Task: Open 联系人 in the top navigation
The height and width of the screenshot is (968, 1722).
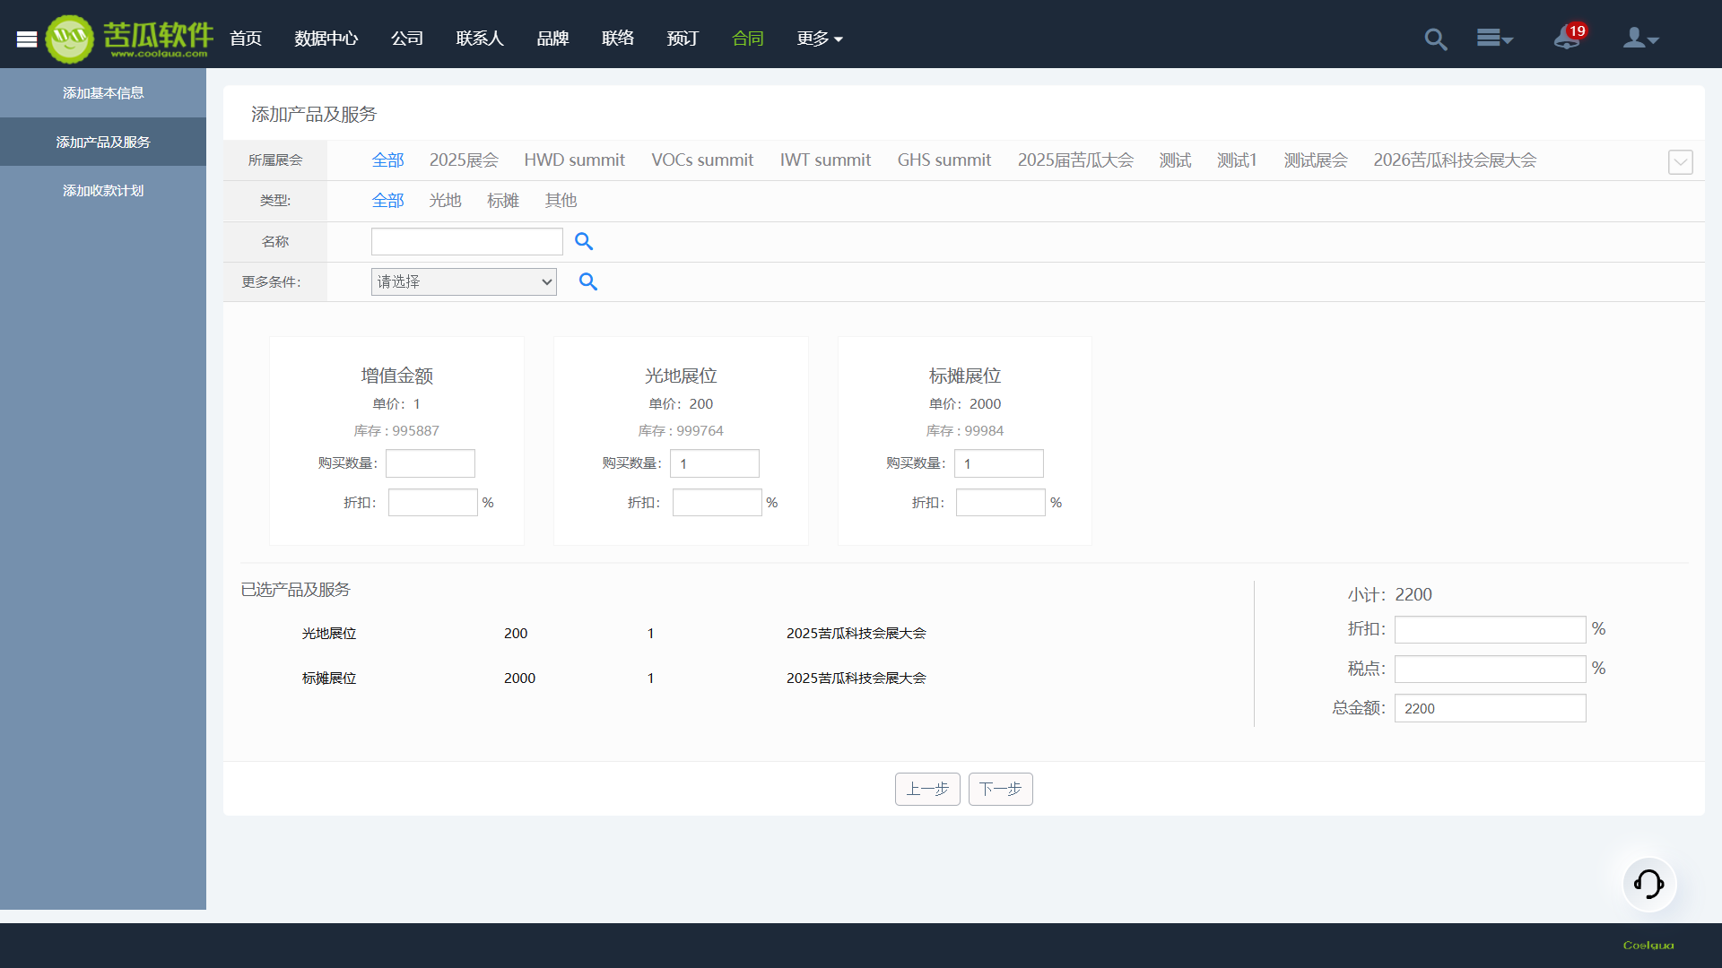Action: pyautogui.click(x=480, y=39)
